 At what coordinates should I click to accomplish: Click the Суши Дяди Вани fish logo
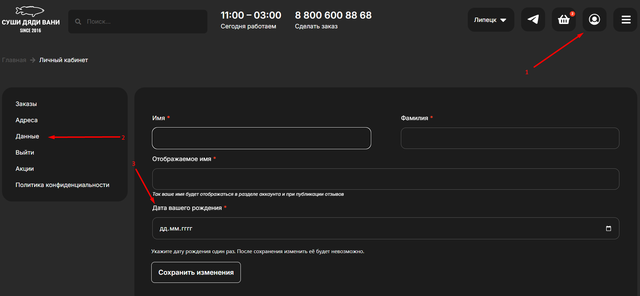tap(30, 19)
